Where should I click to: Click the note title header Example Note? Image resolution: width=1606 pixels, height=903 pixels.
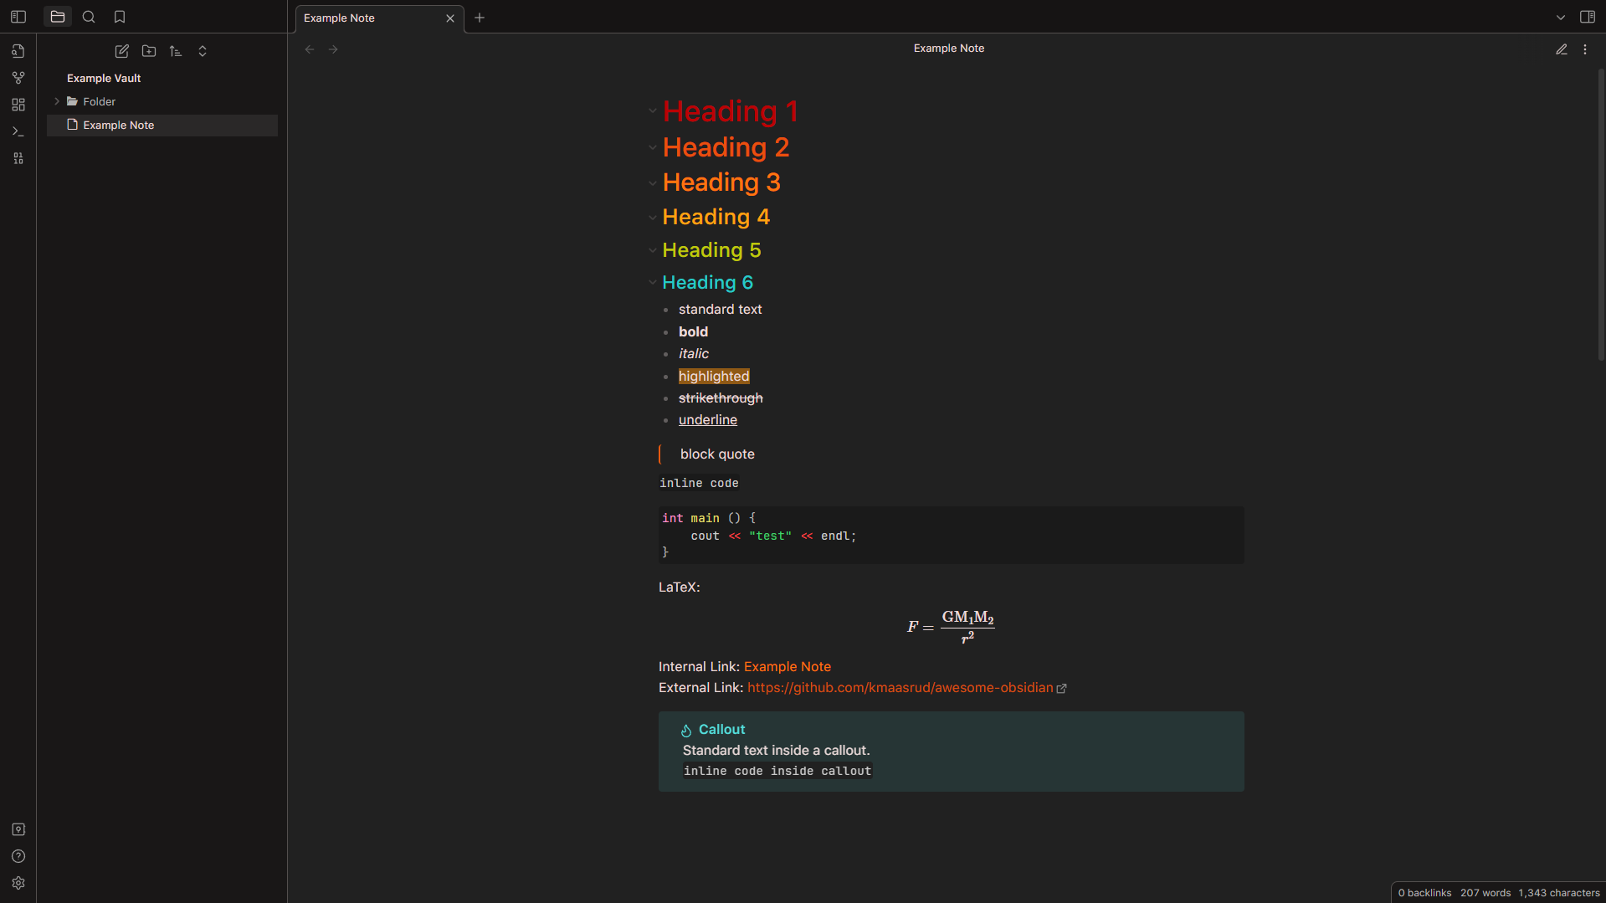tap(948, 49)
